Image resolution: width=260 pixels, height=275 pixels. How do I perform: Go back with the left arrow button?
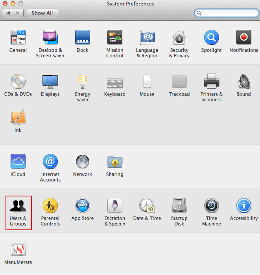click(x=8, y=13)
